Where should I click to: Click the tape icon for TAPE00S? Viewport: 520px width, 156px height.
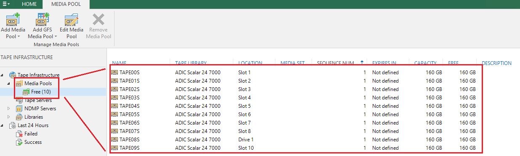pyautogui.click(x=115, y=73)
